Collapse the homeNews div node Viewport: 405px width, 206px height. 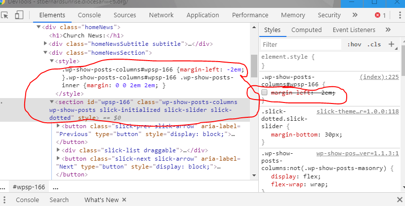39,28
